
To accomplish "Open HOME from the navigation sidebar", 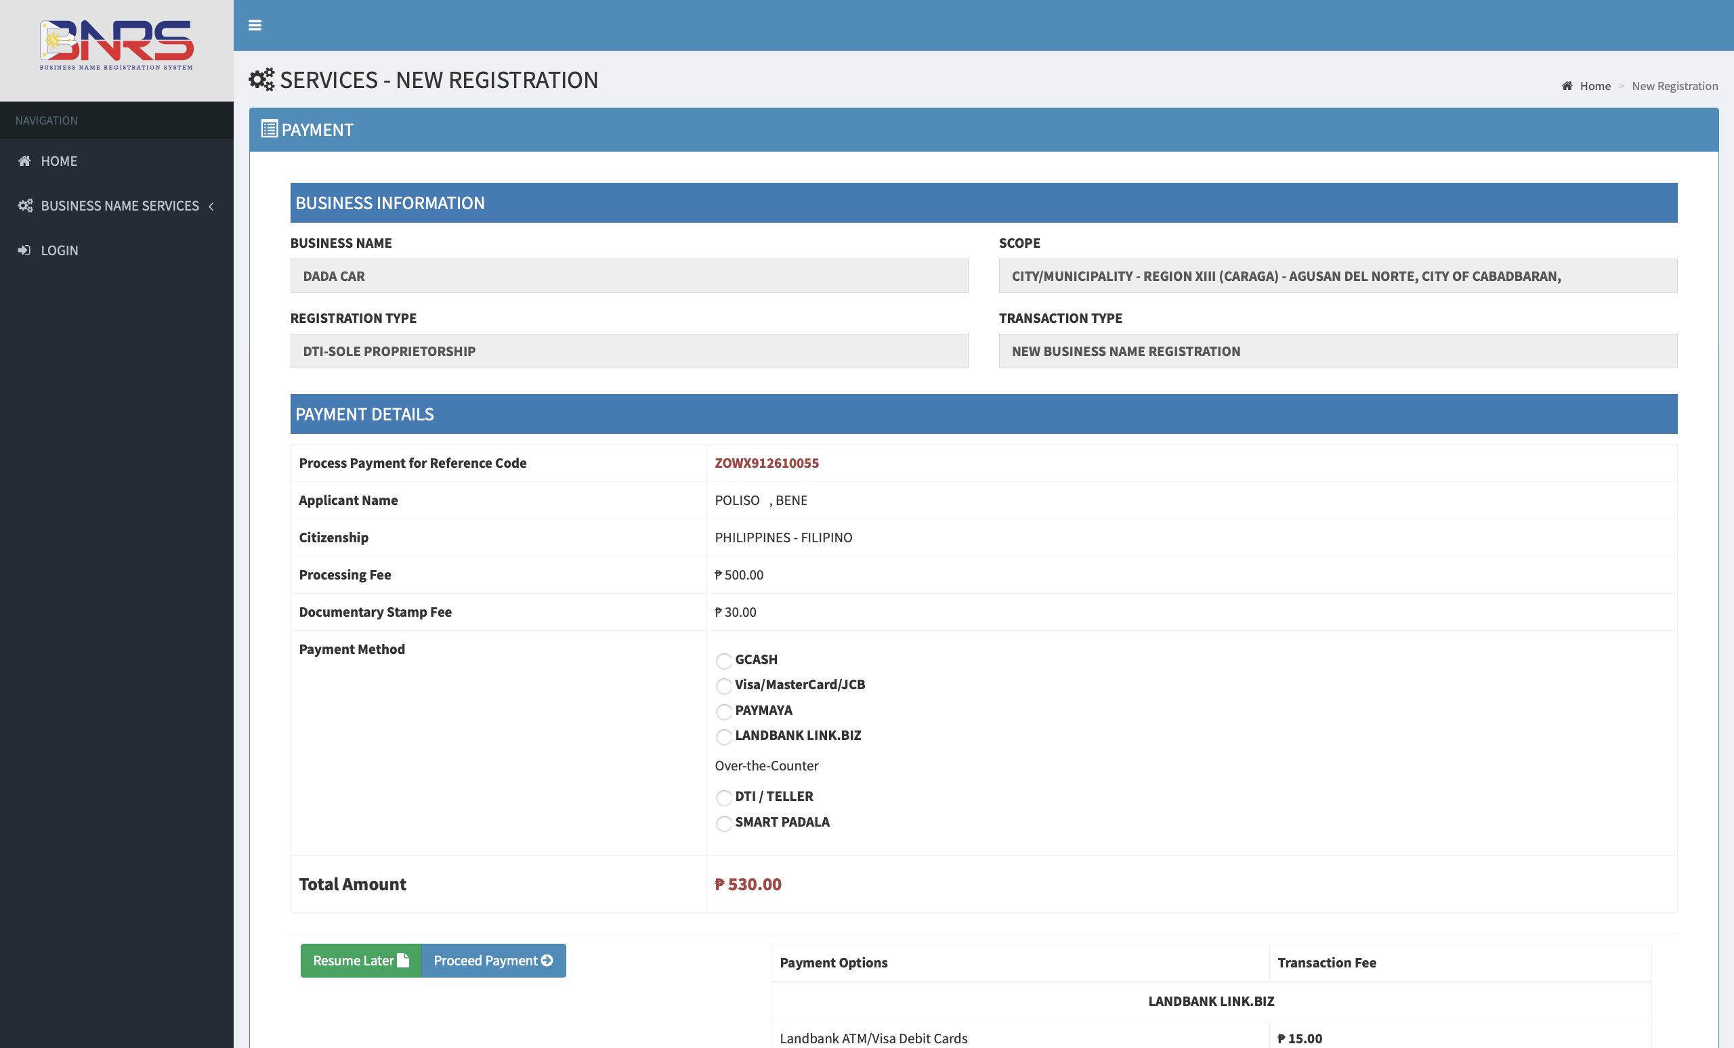I will (x=59, y=160).
